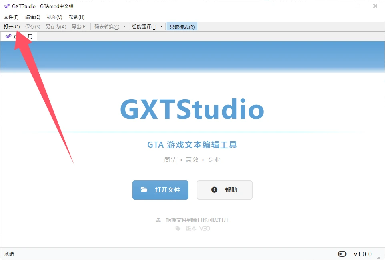Click the 码表转换(C) toolbar button
The height and width of the screenshot is (260, 385).
point(107,26)
